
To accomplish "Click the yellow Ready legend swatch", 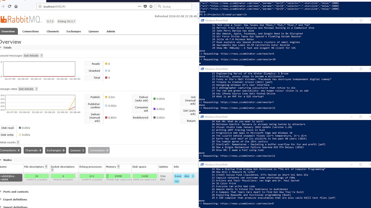I will 106,64.
